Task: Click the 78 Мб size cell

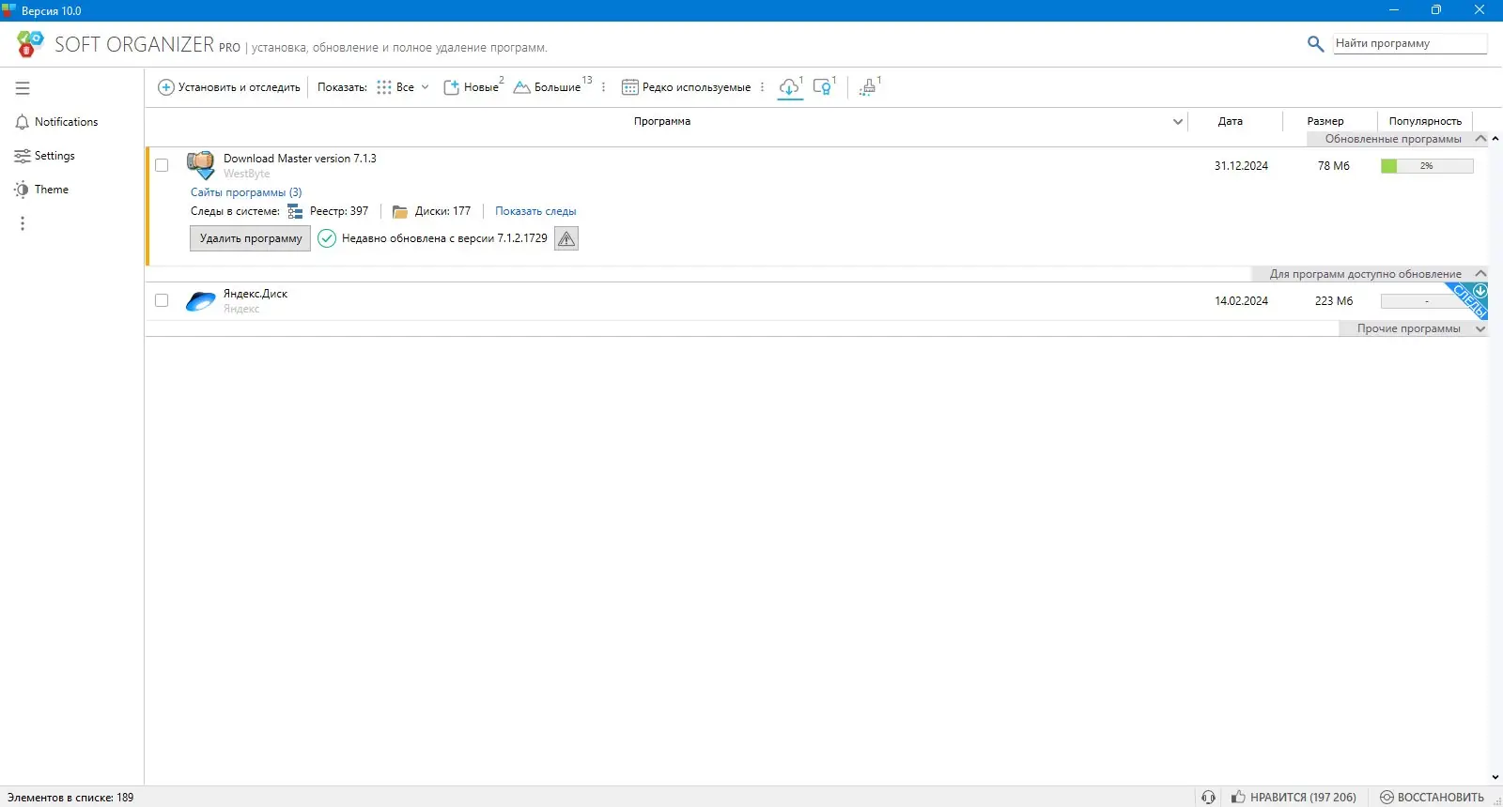Action: pyautogui.click(x=1334, y=166)
